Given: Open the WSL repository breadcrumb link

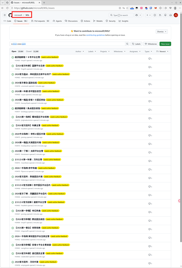Looking at the screenshot, I should (x=27, y=15).
